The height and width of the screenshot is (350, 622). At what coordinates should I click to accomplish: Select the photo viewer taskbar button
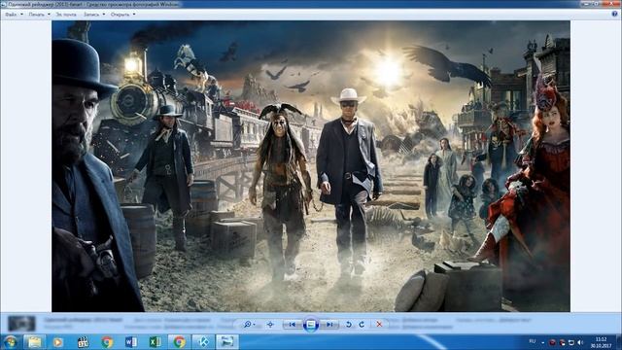click(227, 341)
